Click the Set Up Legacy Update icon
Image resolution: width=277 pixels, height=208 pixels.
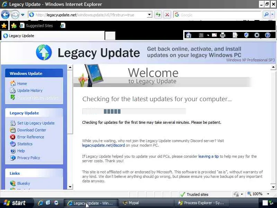[x=13, y=123]
